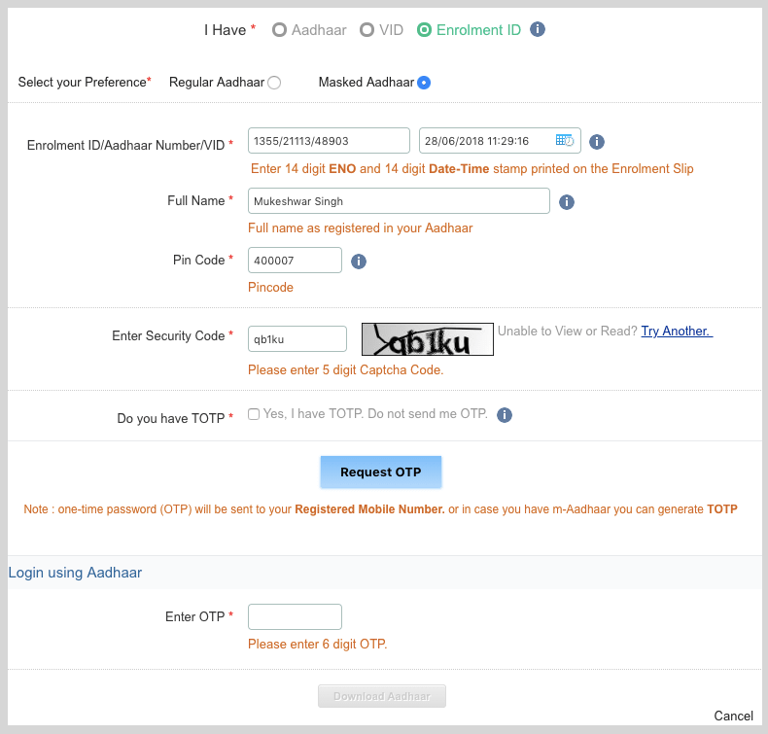Image resolution: width=768 pixels, height=734 pixels.
Task: Select the Aadhaar radio option
Action: point(279,30)
